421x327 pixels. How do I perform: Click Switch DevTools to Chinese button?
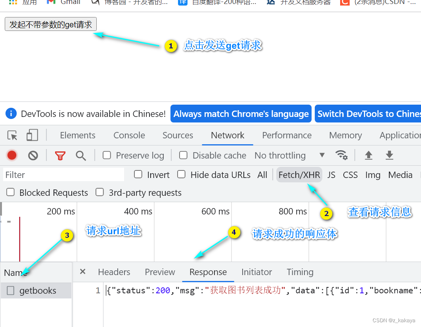click(368, 114)
